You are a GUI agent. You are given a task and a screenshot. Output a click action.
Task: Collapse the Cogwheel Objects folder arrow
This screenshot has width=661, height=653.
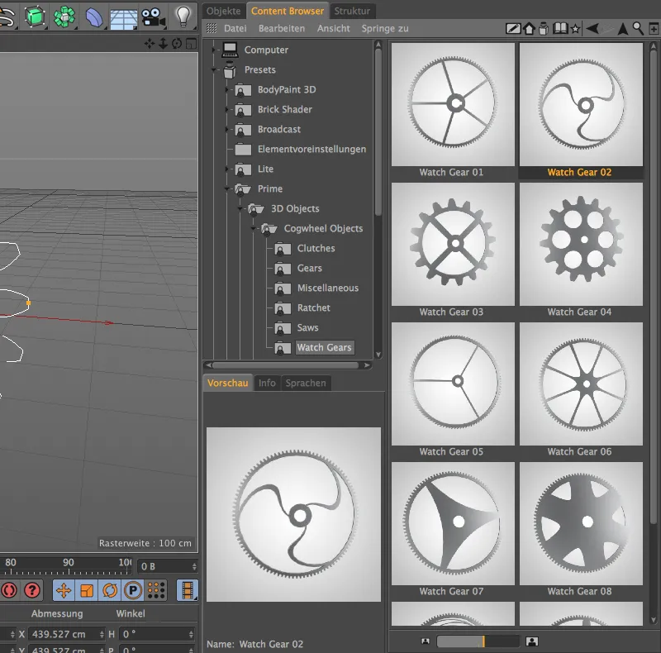click(x=254, y=228)
